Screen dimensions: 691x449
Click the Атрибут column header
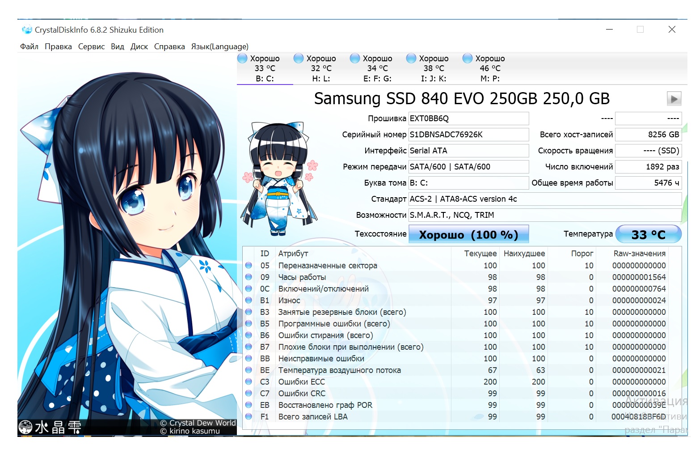293,254
